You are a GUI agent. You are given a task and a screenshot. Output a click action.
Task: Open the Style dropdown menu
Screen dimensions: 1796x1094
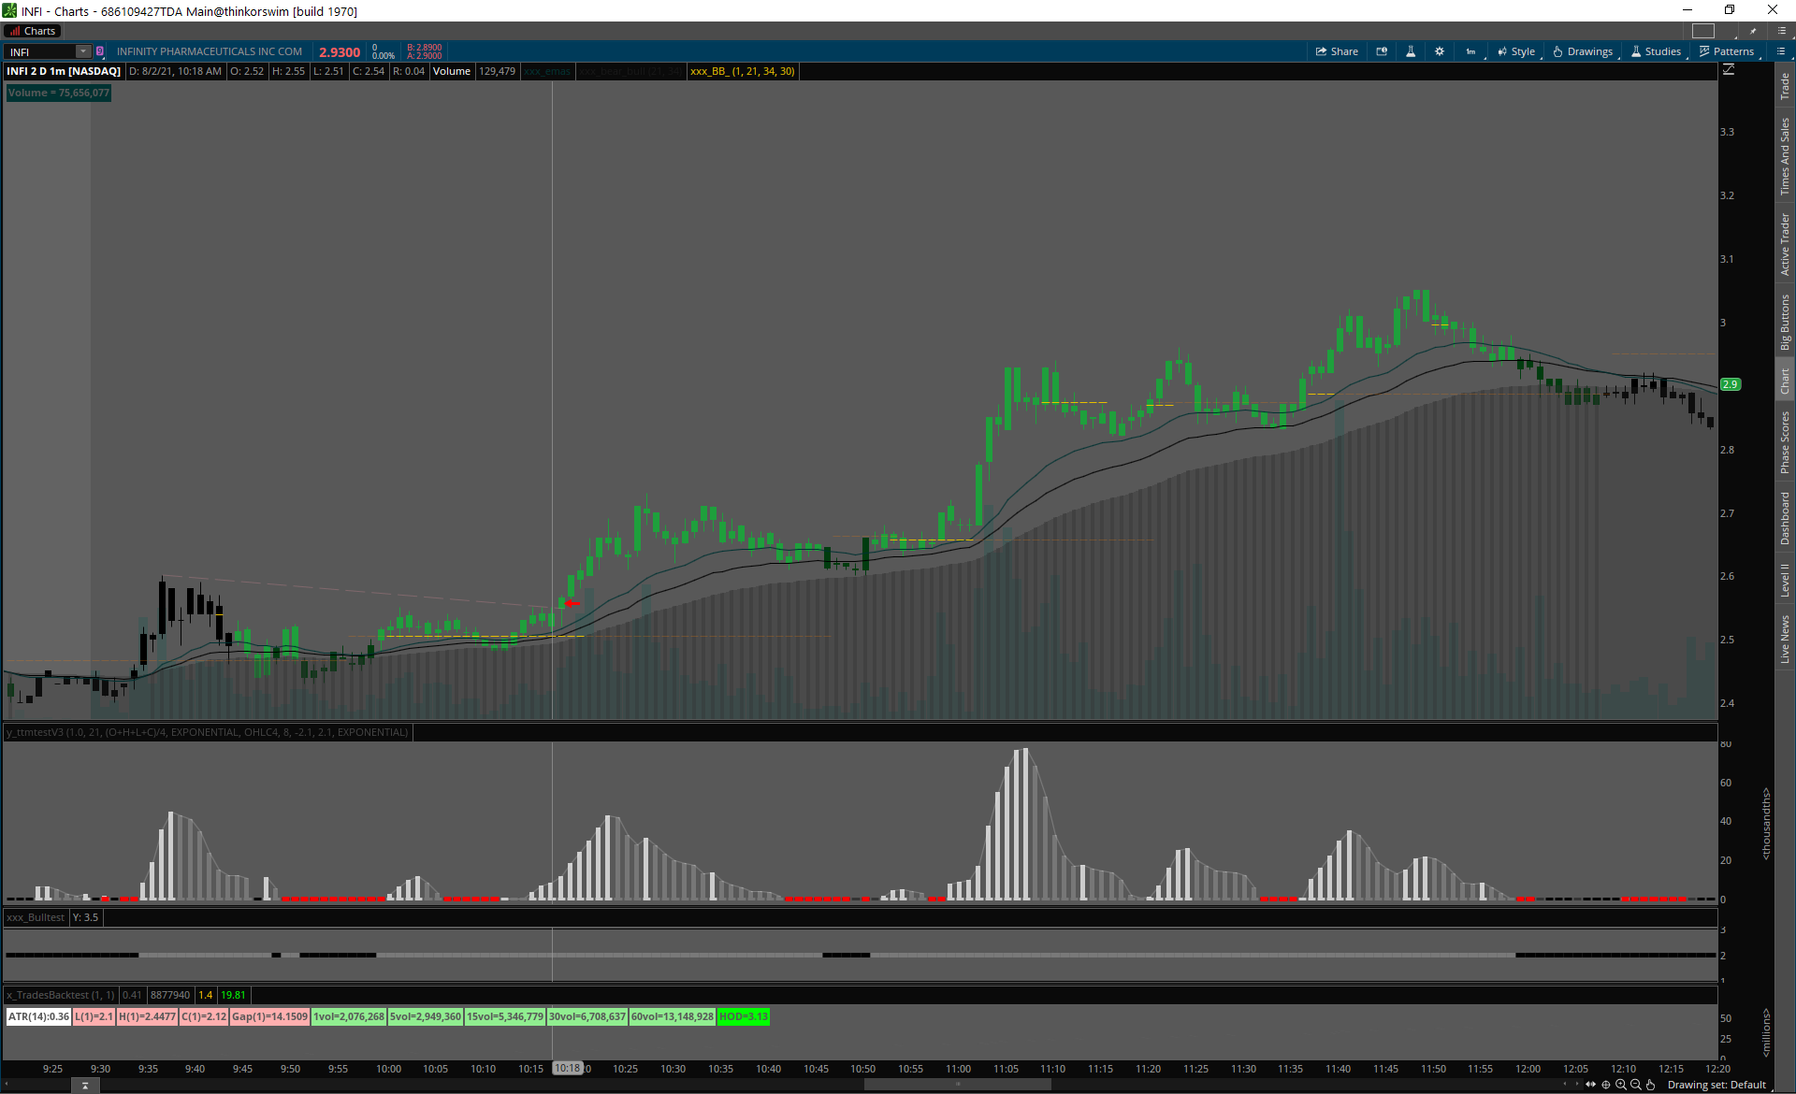click(x=1516, y=51)
